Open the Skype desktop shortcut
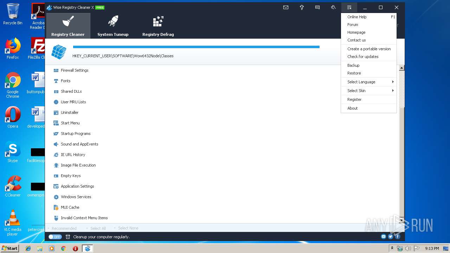The image size is (450, 253). [x=13, y=152]
